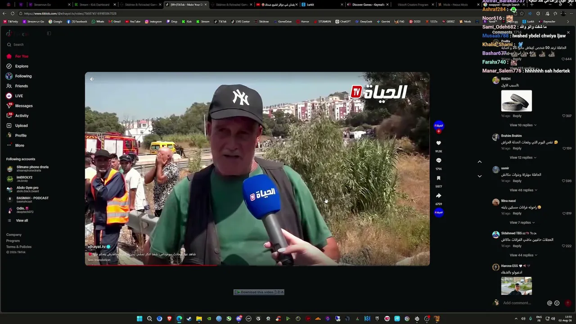
Task: Open tire image in RIADH's comment
Action: tap(516, 101)
